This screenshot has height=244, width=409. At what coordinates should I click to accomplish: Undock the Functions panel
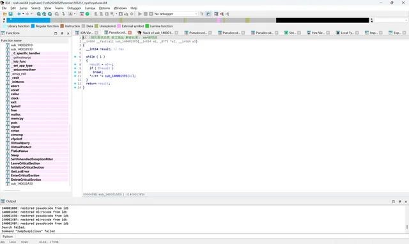pyautogui.click(x=62, y=33)
